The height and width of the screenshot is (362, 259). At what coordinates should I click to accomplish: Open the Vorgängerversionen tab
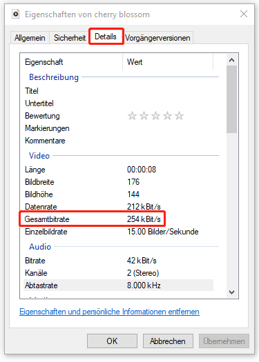(157, 38)
